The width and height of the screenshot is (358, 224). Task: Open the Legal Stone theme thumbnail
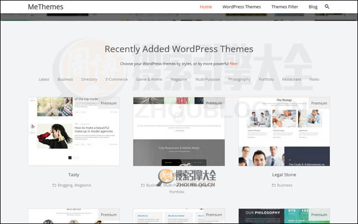pyautogui.click(x=284, y=132)
